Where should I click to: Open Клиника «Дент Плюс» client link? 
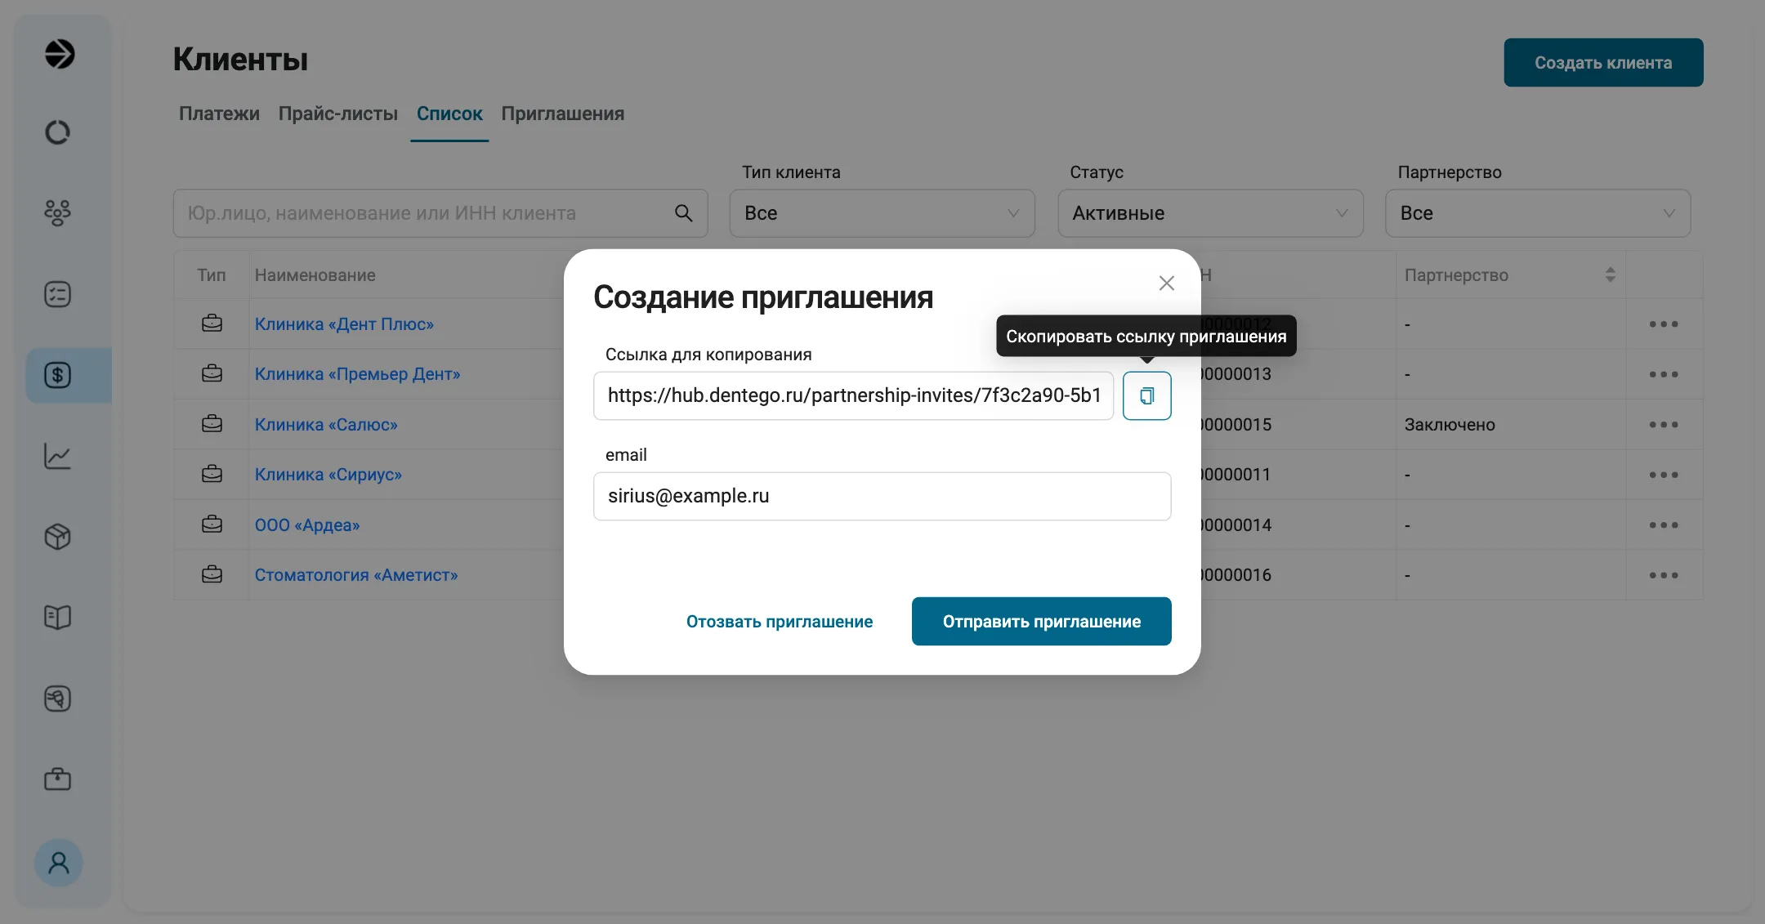coord(344,324)
